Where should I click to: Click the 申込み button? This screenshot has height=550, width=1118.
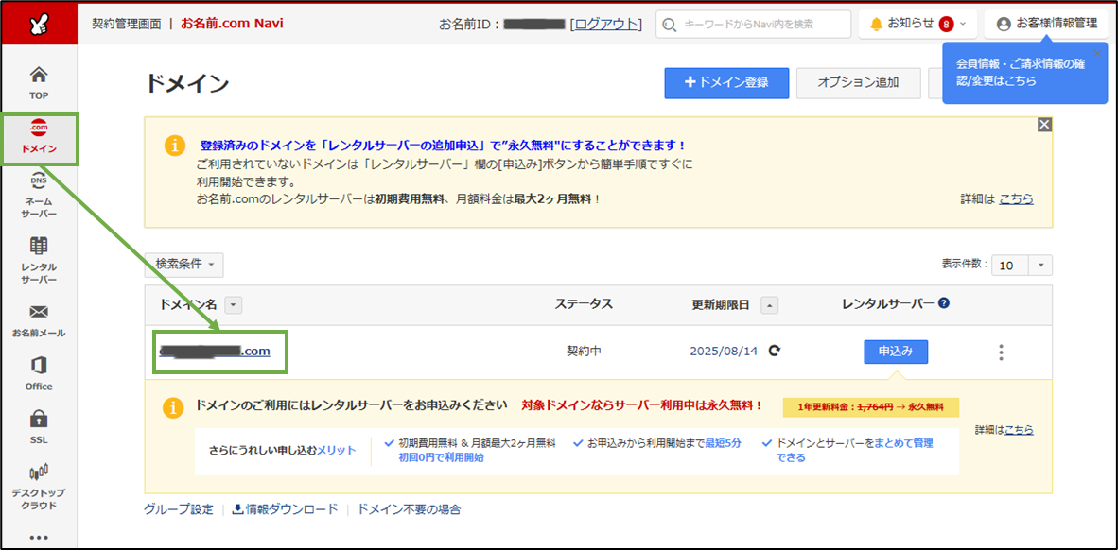(896, 352)
